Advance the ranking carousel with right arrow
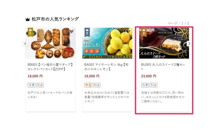The image size is (211, 131). [189, 44]
